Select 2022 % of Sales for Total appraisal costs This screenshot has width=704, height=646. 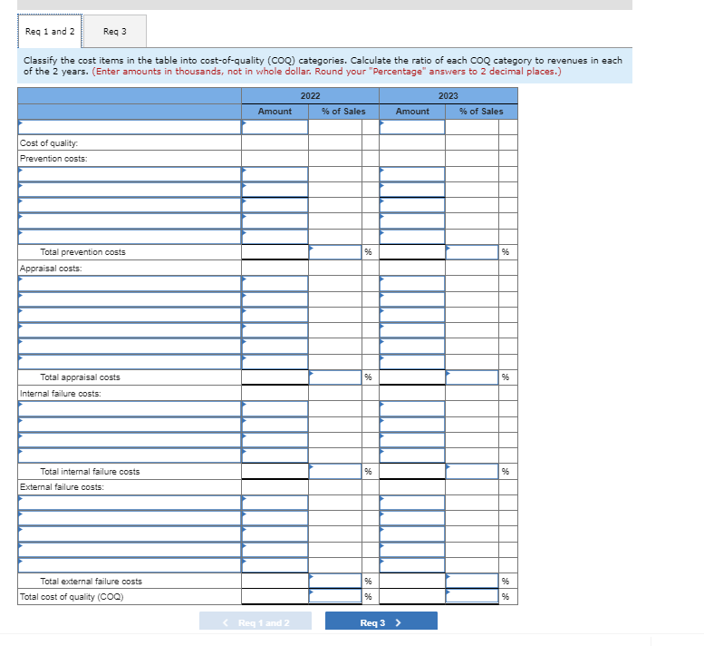tap(335, 377)
